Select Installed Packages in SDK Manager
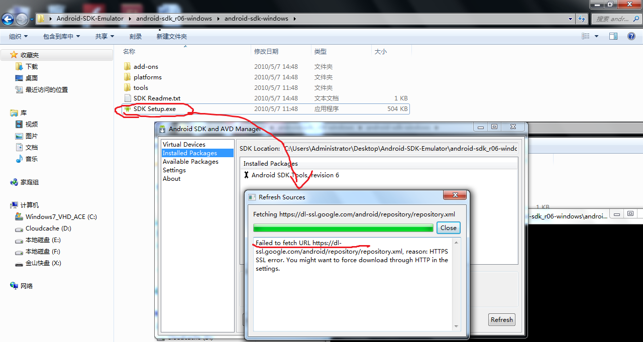643x342 pixels. click(x=197, y=153)
